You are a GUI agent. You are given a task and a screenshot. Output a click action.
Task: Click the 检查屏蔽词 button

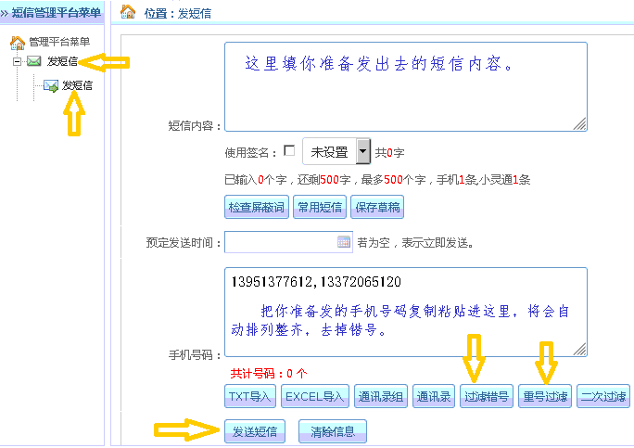tap(256, 207)
